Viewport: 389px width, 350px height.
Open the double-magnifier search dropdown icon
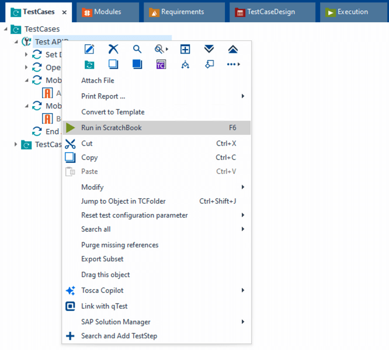coord(161,49)
